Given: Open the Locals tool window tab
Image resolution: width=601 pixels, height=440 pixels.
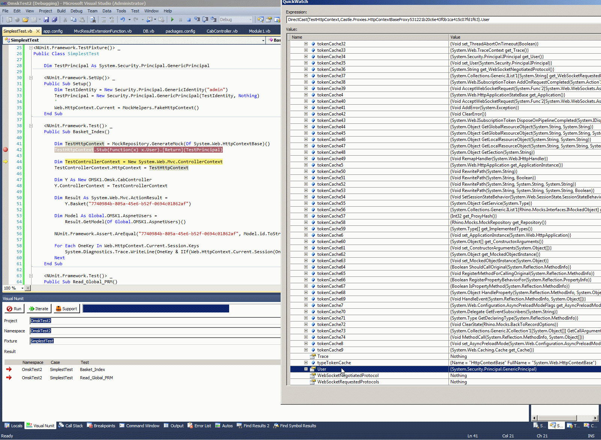Looking at the screenshot, I should [x=14, y=426].
